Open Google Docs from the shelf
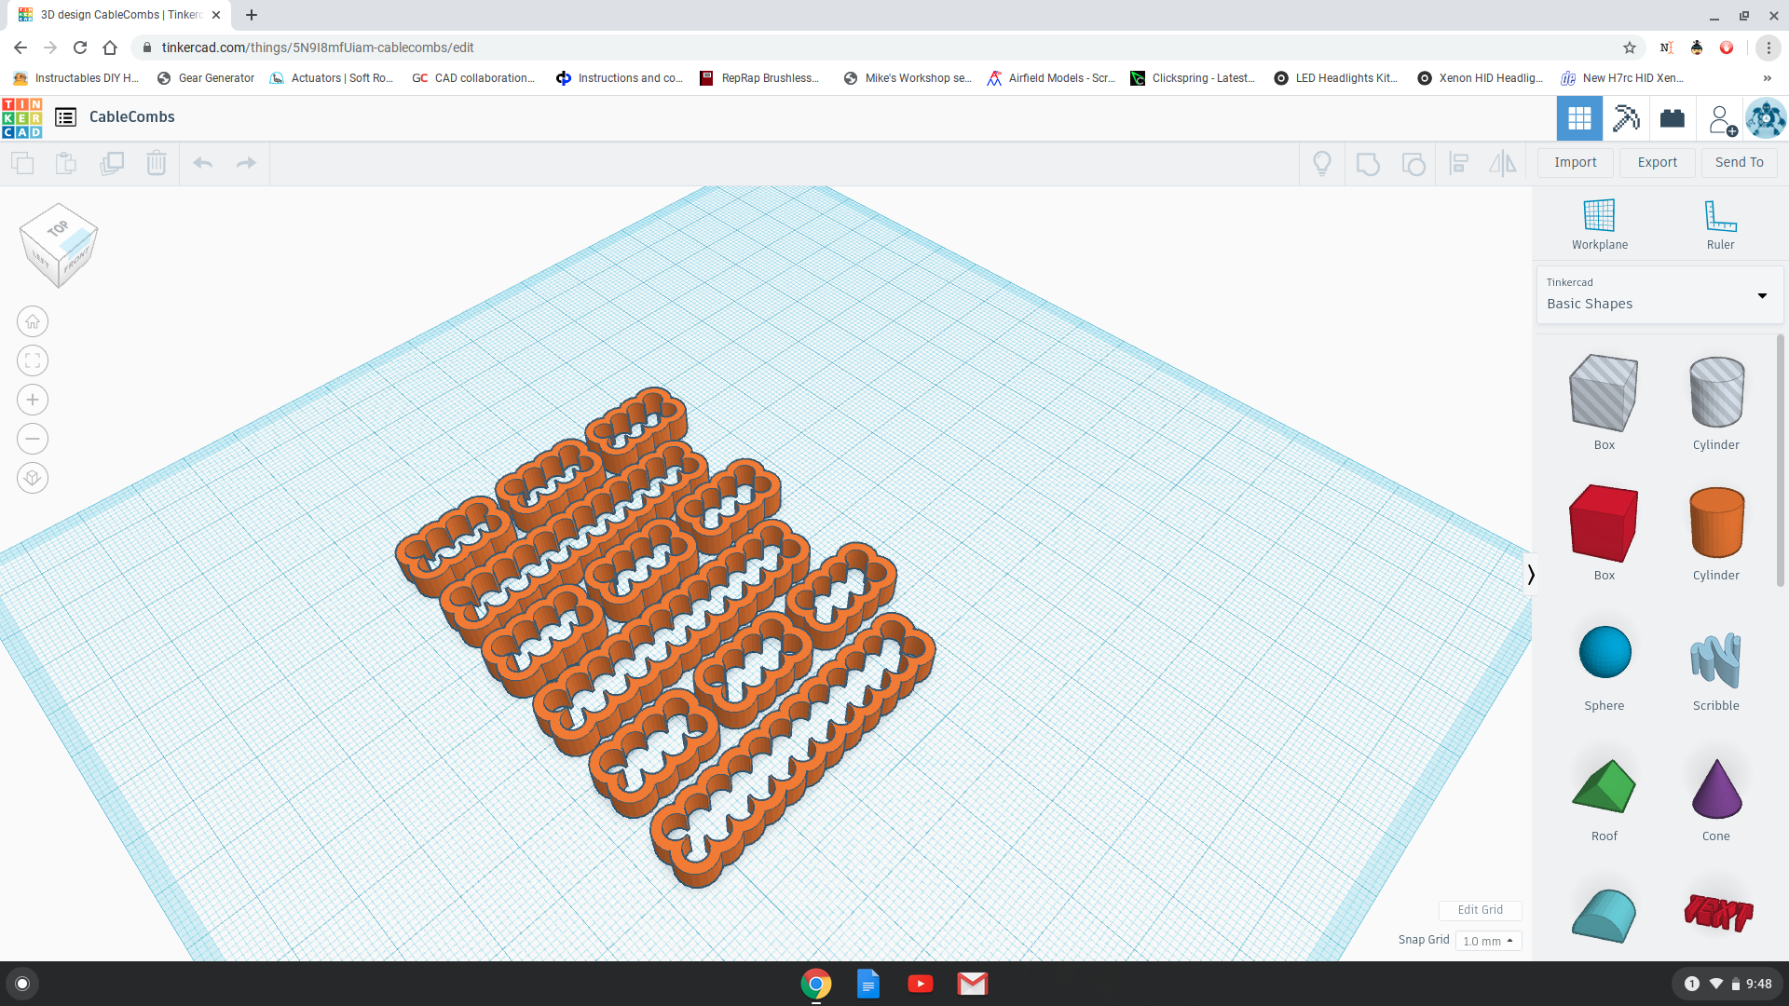This screenshot has height=1006, width=1789. tap(868, 984)
